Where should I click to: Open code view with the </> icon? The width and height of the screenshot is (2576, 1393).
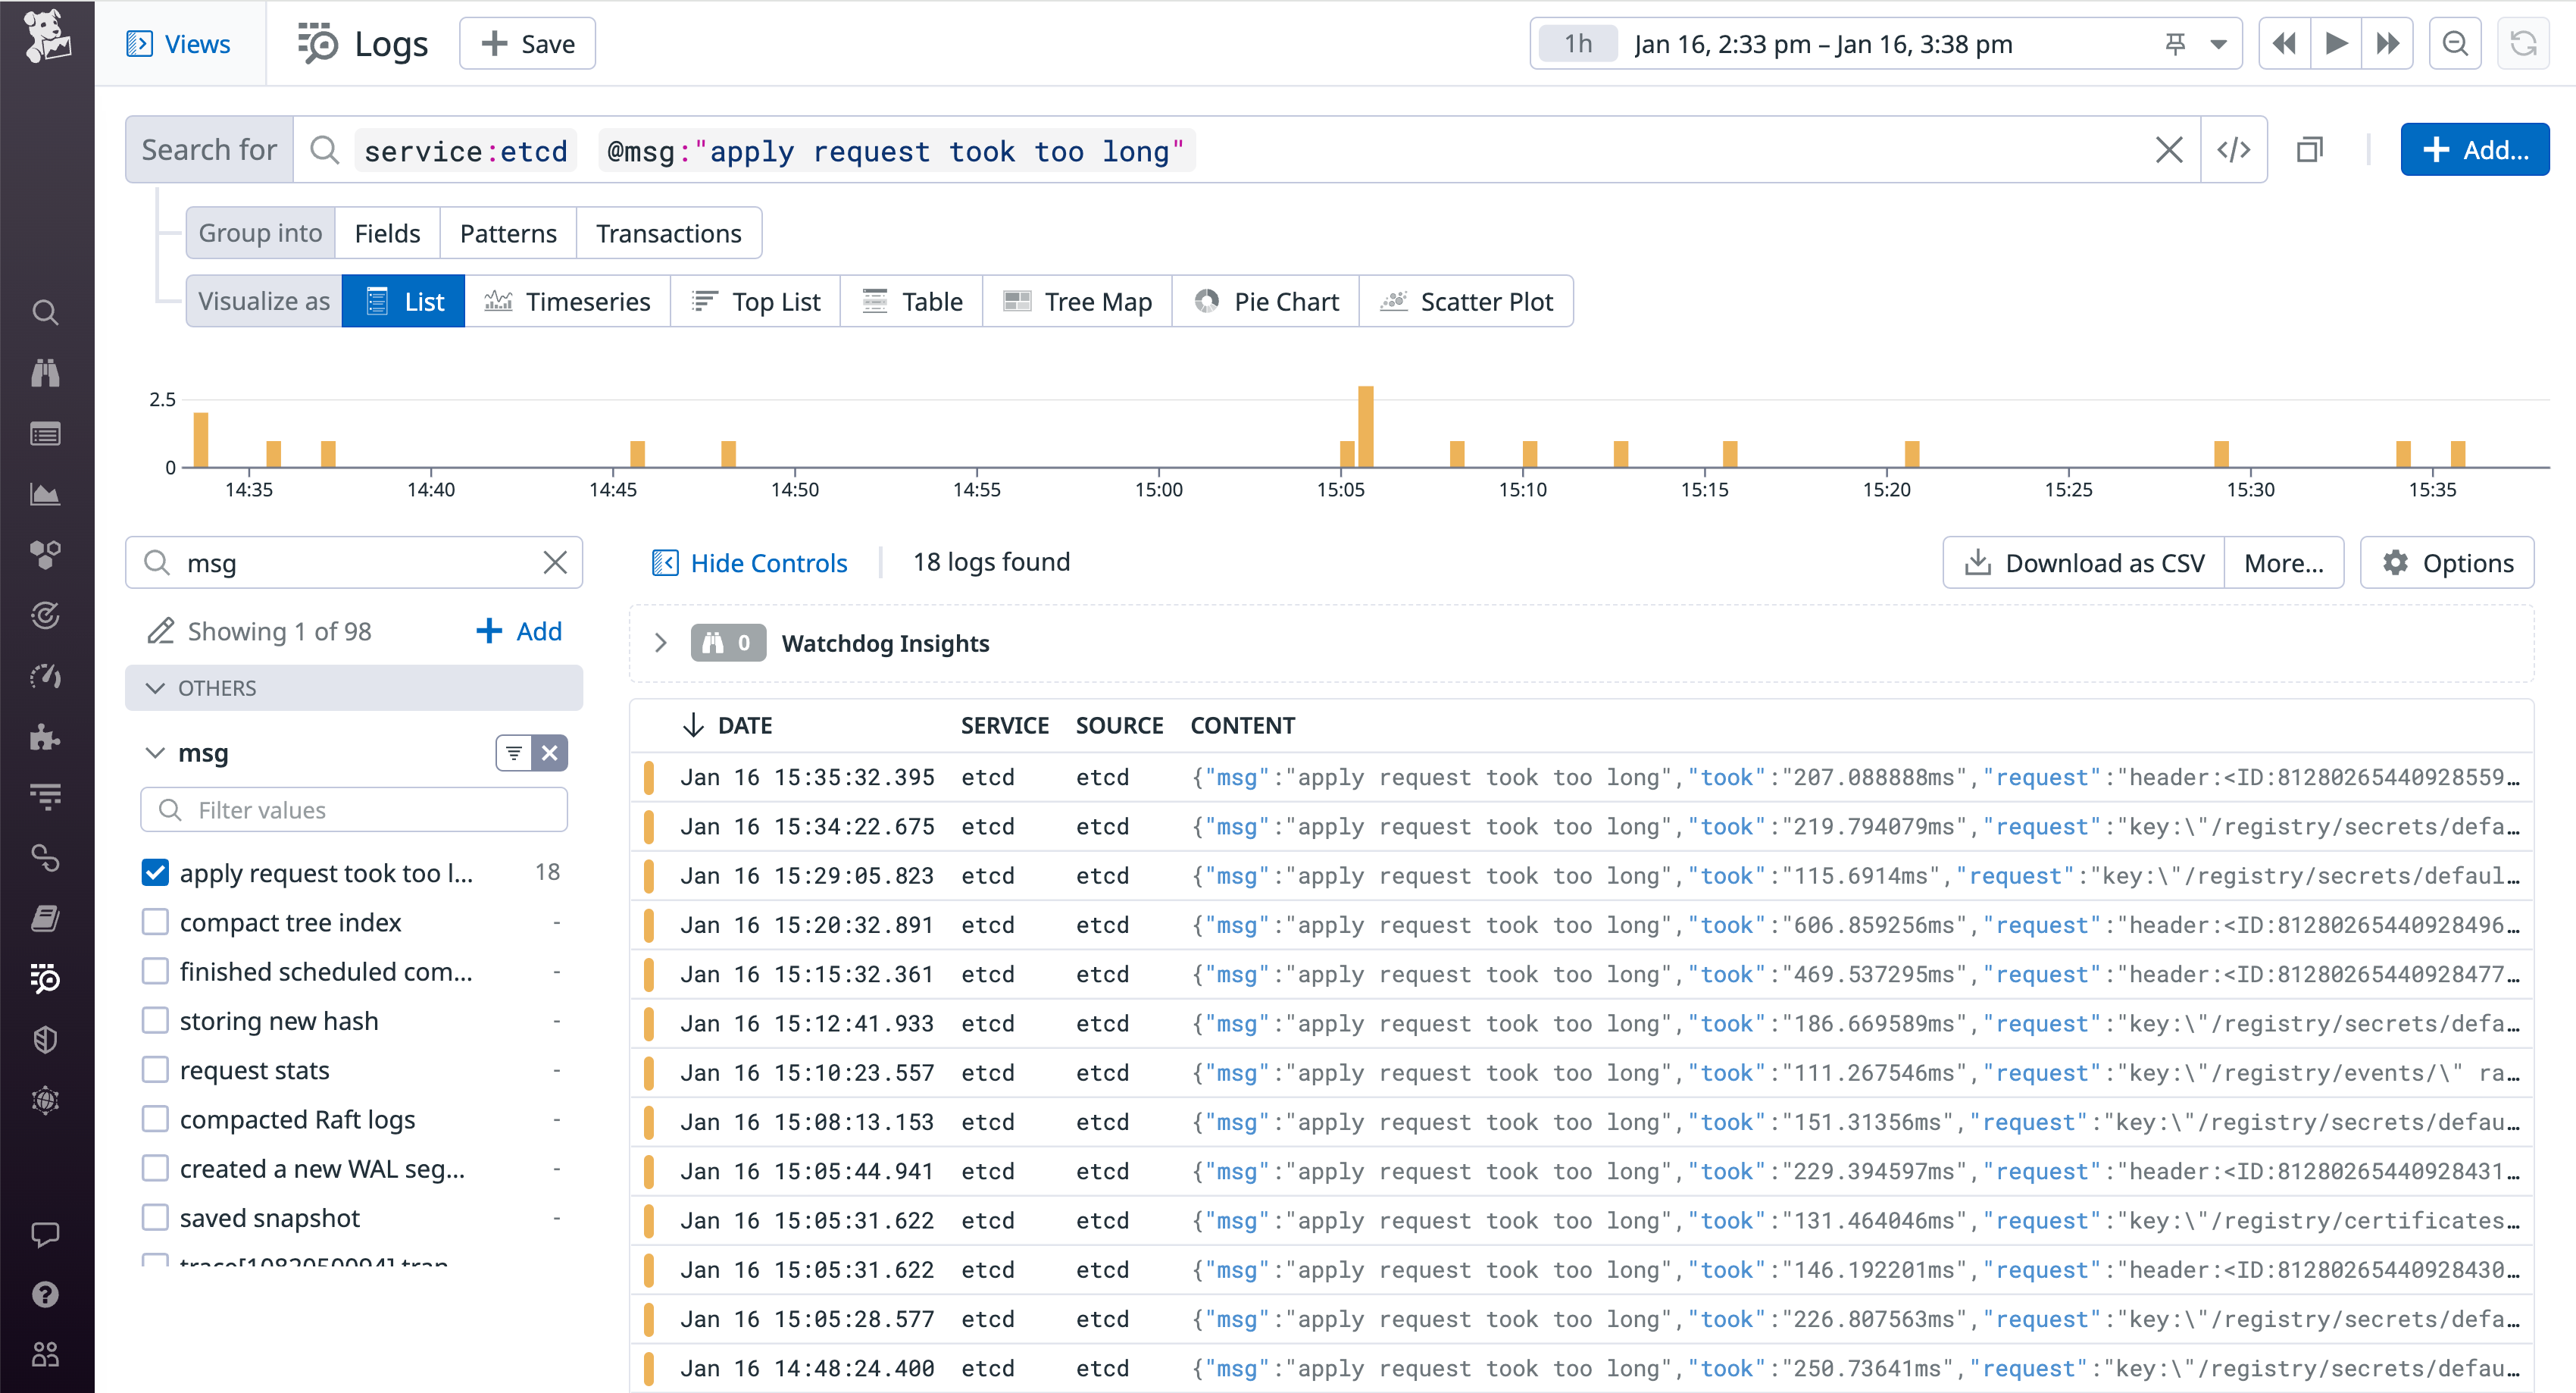(2233, 149)
